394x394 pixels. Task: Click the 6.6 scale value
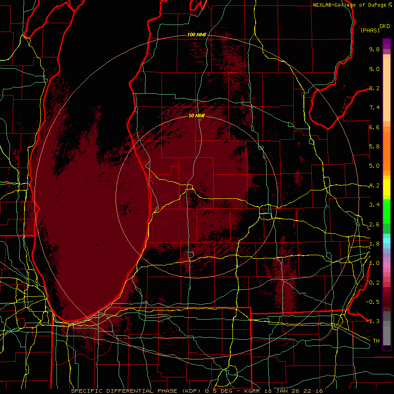(x=374, y=127)
